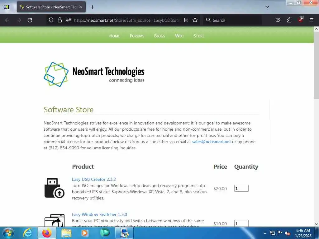Reload the page with the refresh icon
Viewport: 319px width, 239px height.
[30, 20]
